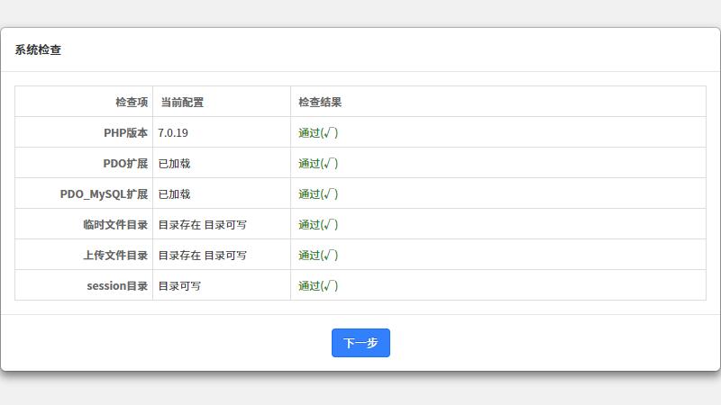Click 目录可写 in the session目录 row
The image size is (721, 405).
pos(179,286)
